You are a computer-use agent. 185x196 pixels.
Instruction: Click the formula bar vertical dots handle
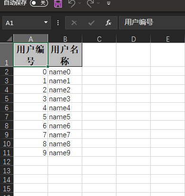(58, 23)
